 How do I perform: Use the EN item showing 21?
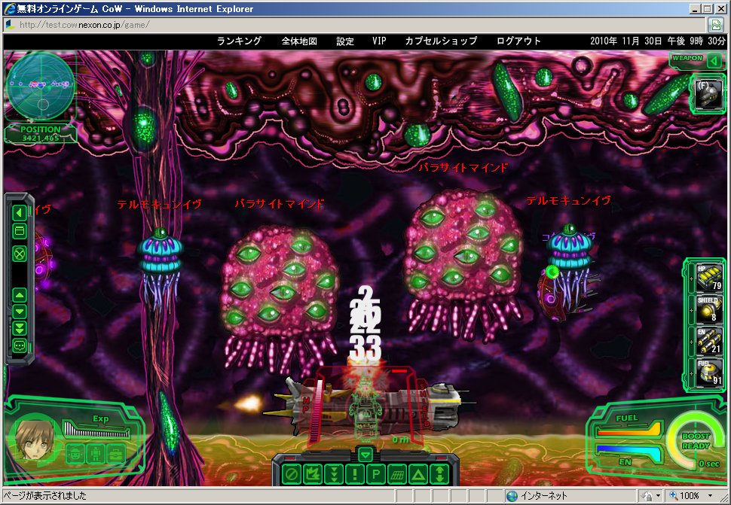709,341
